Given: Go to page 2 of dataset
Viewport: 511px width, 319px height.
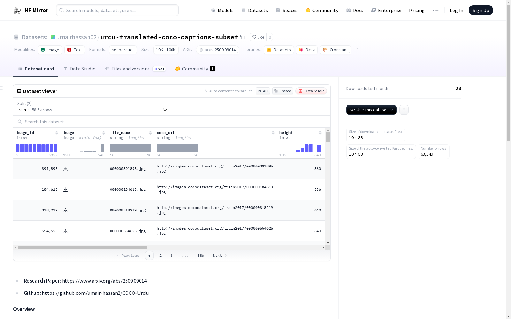Looking at the screenshot, I should (x=160, y=256).
